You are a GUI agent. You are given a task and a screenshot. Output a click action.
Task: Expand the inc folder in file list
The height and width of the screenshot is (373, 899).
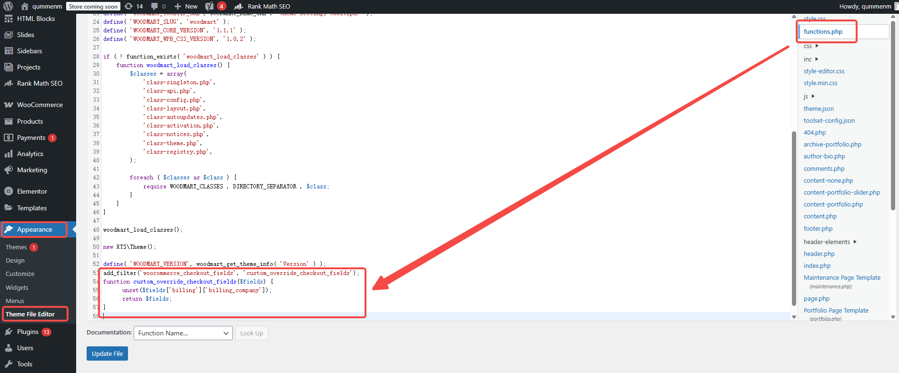point(811,59)
